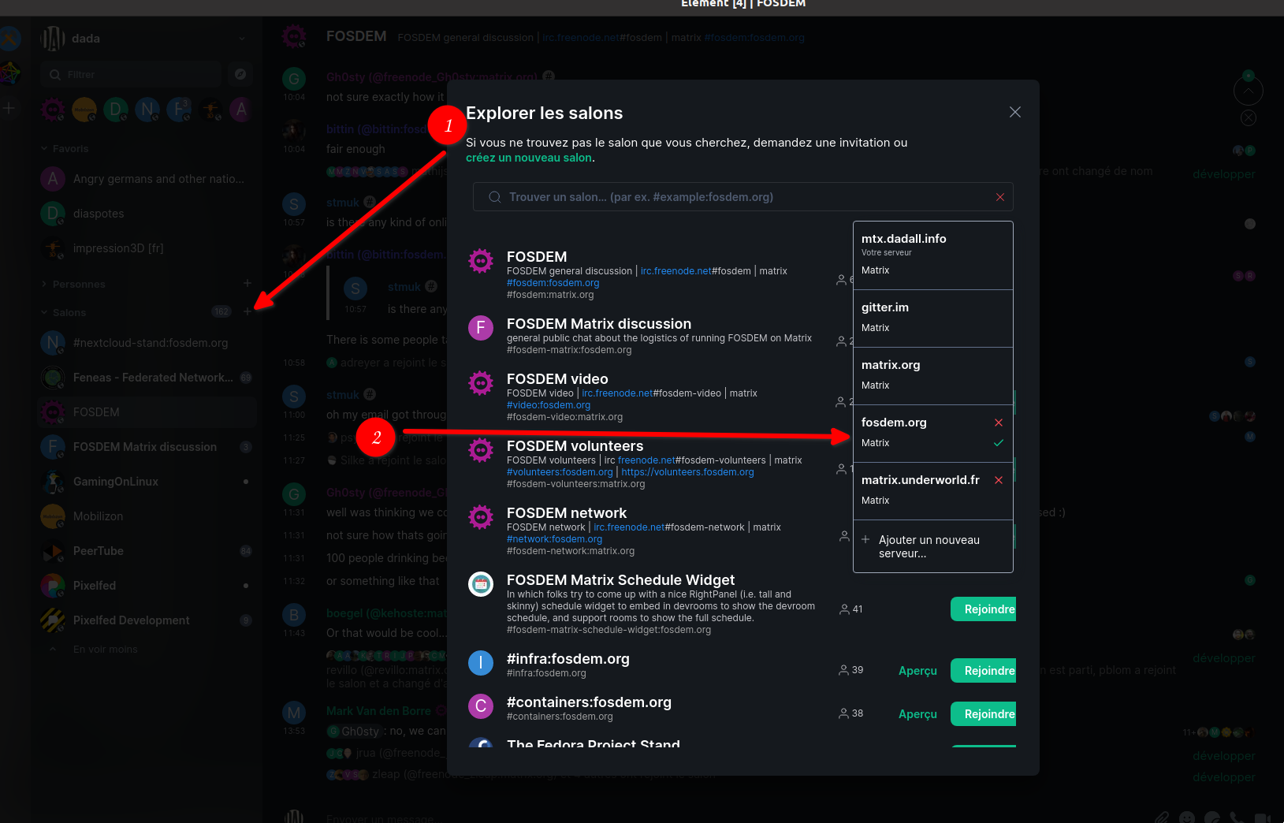Open PeerTube room

point(147,551)
